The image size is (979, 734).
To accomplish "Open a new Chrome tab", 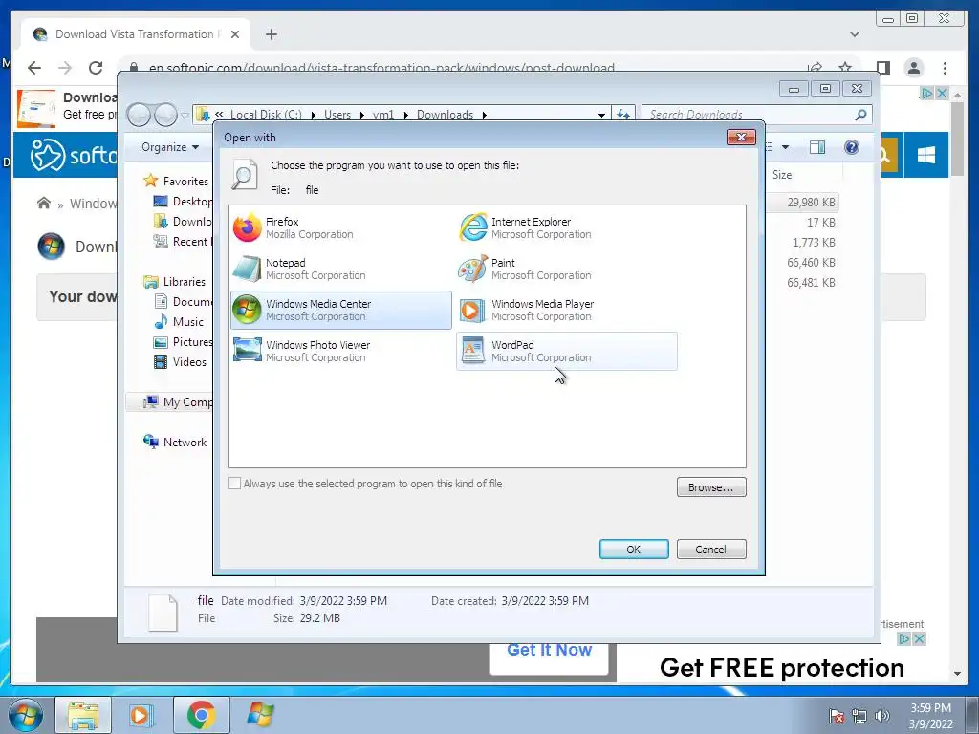I will (x=271, y=34).
